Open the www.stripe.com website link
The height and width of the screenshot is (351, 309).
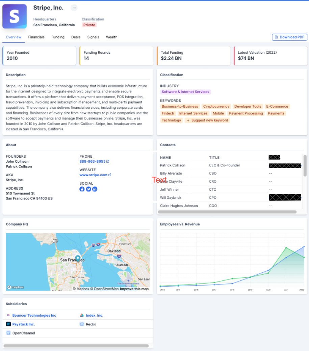coord(93,175)
